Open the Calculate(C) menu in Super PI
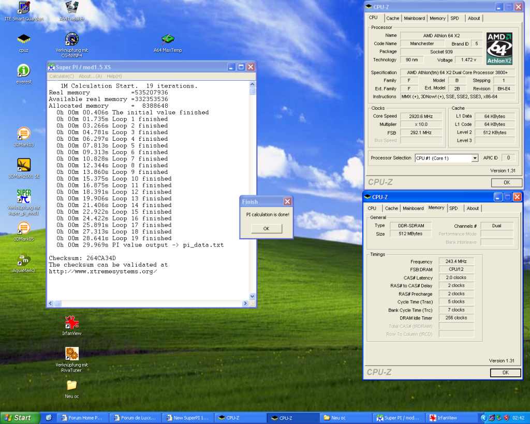This screenshot has height=424, width=530. [62, 77]
